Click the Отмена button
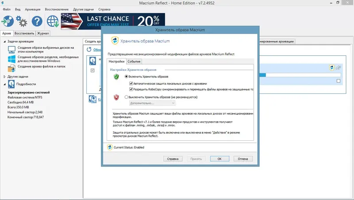 coord(243,159)
